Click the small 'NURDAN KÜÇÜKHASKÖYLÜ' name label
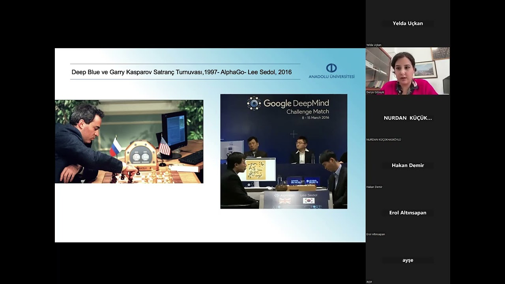Image resolution: width=505 pixels, height=284 pixels. (383, 140)
